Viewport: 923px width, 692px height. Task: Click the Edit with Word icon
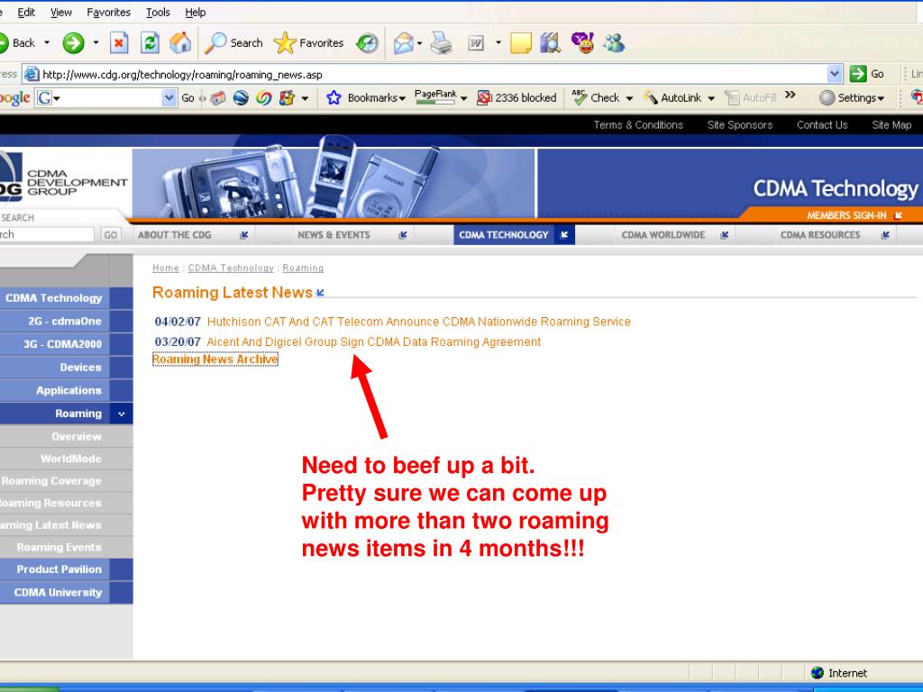tap(476, 43)
